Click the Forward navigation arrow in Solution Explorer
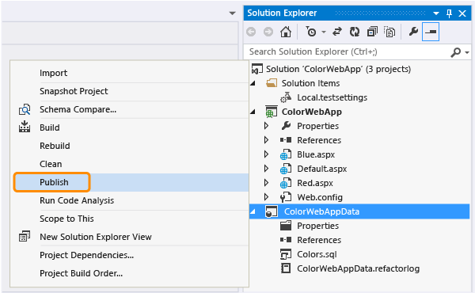The height and width of the screenshot is (293, 475). click(x=268, y=32)
